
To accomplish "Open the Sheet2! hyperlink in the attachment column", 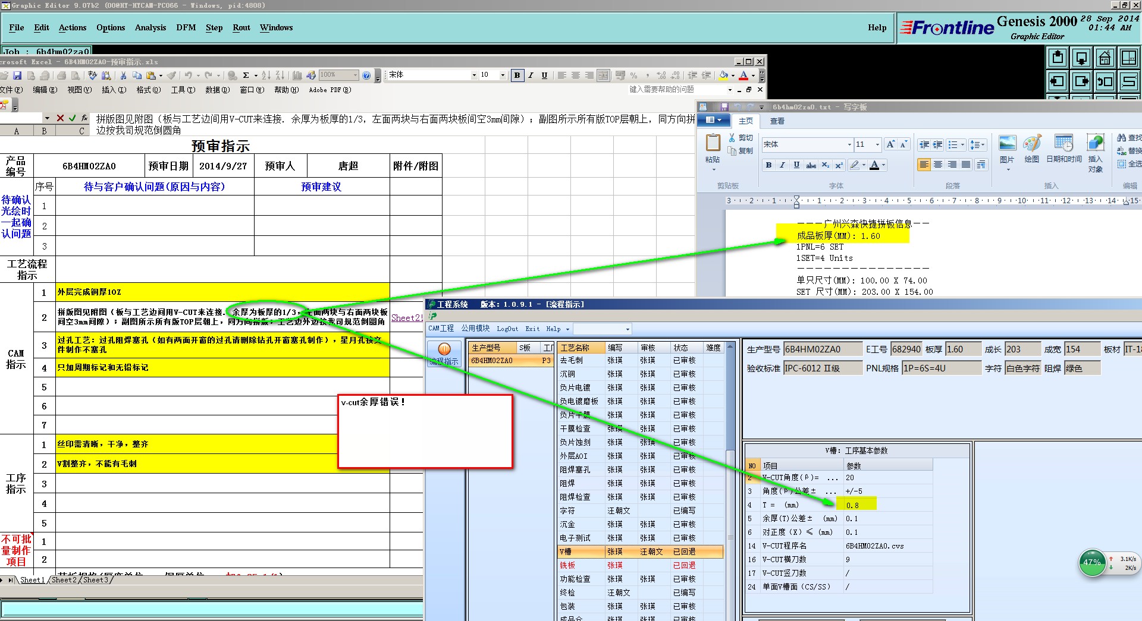I will tap(407, 318).
